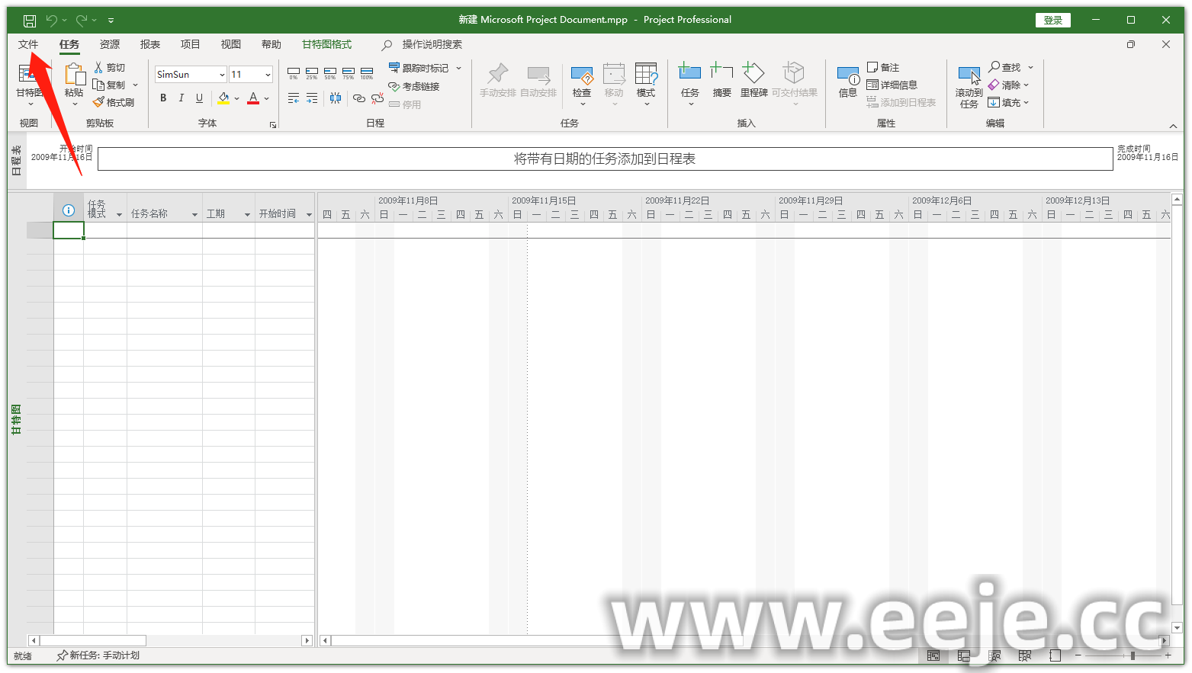Screen dimensions: 1192x673
Task: Click the Link Tasks chain icon
Action: (358, 98)
